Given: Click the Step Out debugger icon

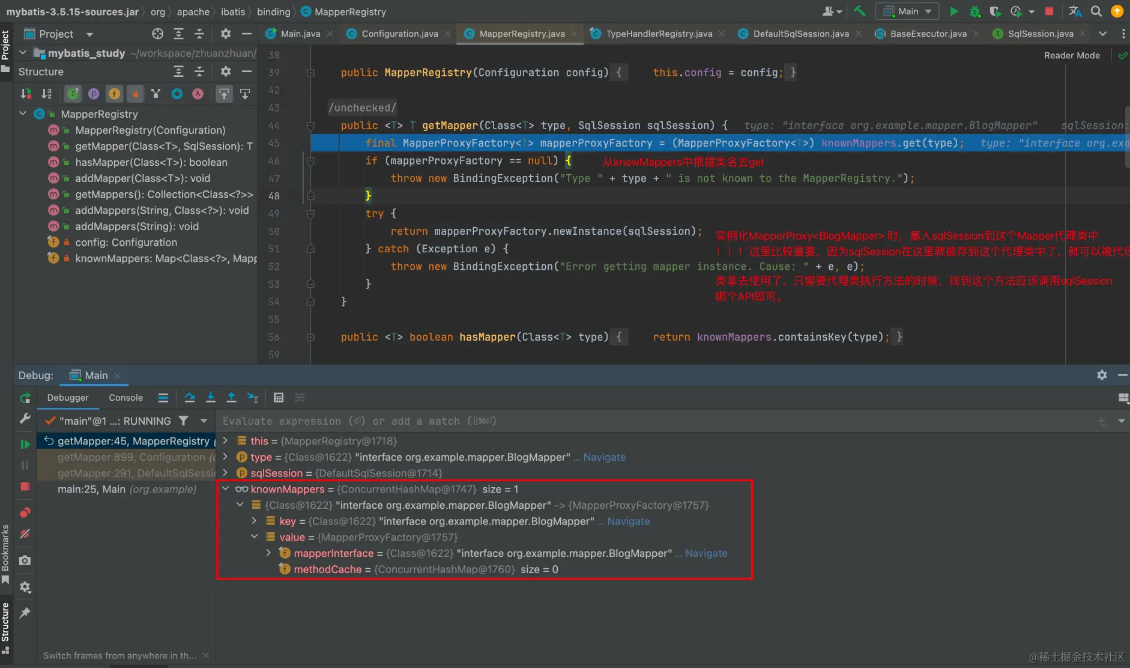Looking at the screenshot, I should tap(231, 398).
